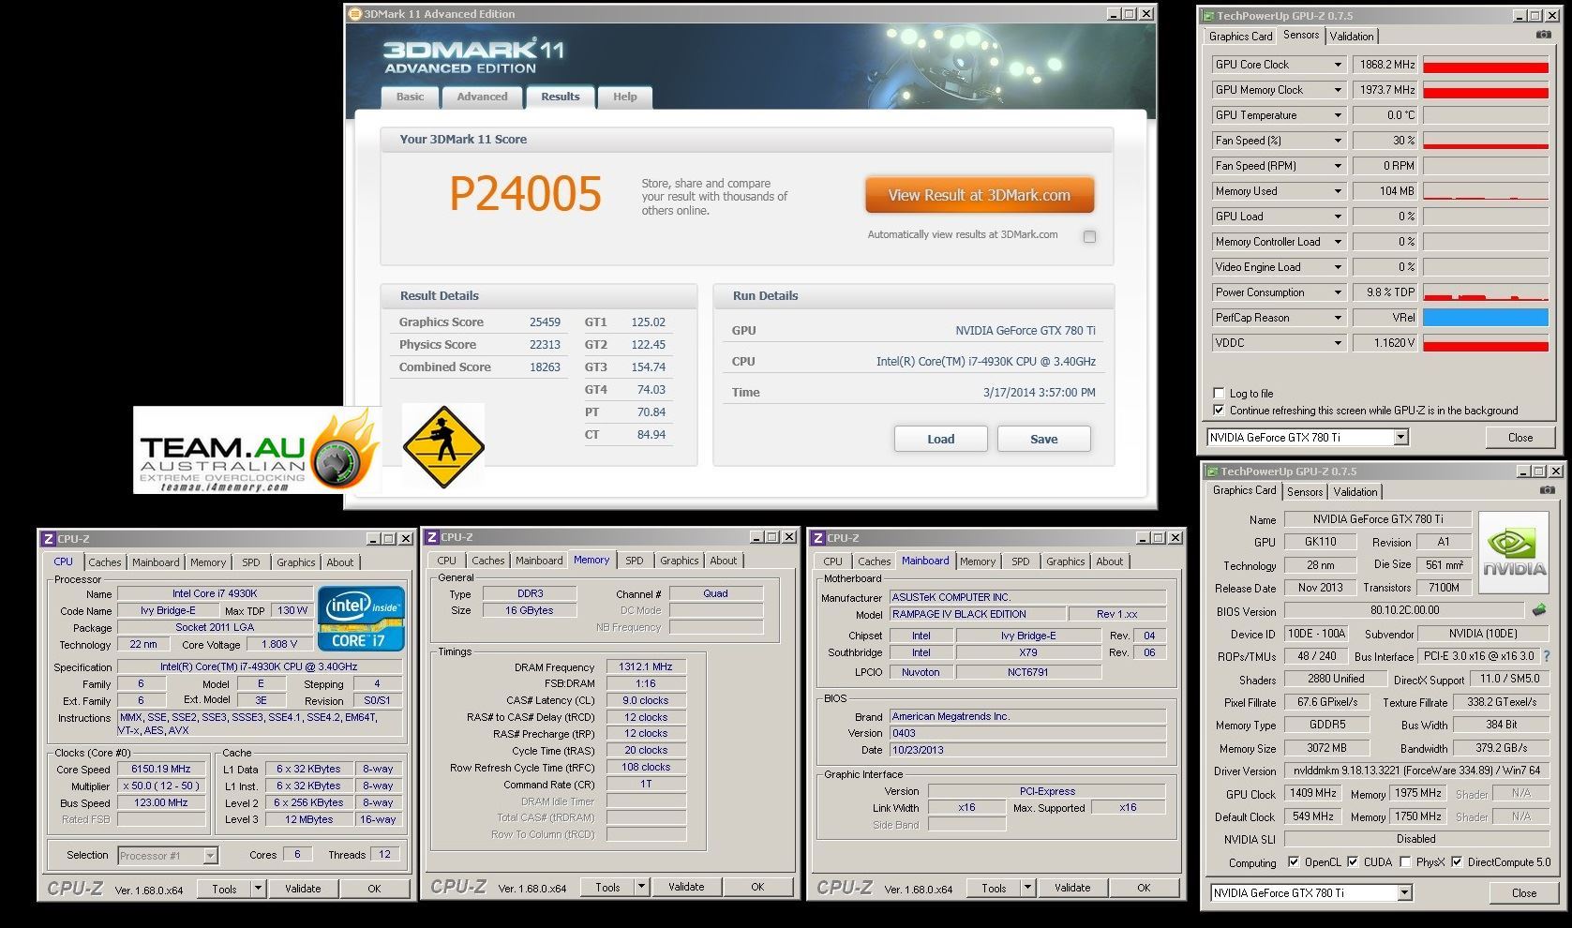Viewport: 1572px width, 928px height.
Task: Click the TEAM.AU Australian overclocking logo
Action: pos(257,450)
